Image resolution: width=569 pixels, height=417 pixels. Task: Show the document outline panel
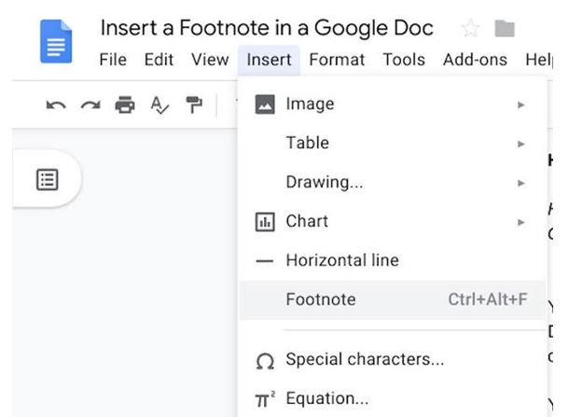pyautogui.click(x=47, y=179)
